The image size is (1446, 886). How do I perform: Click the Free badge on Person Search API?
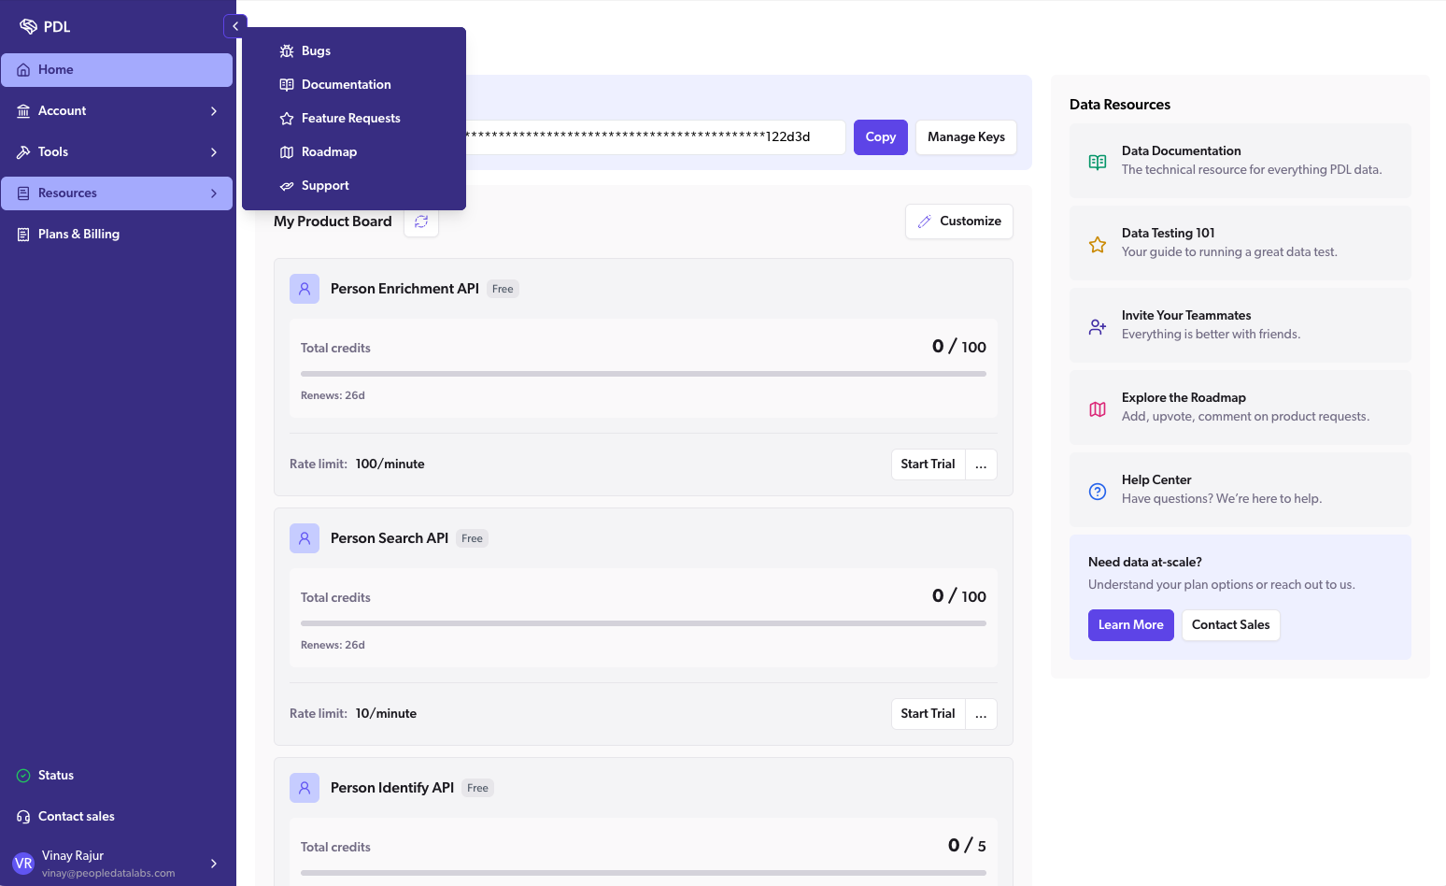(x=472, y=539)
